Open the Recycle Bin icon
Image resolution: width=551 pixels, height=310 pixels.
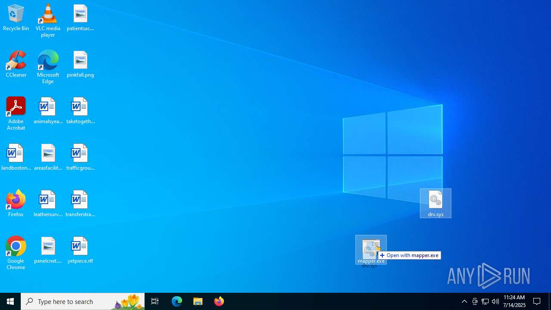(x=16, y=18)
